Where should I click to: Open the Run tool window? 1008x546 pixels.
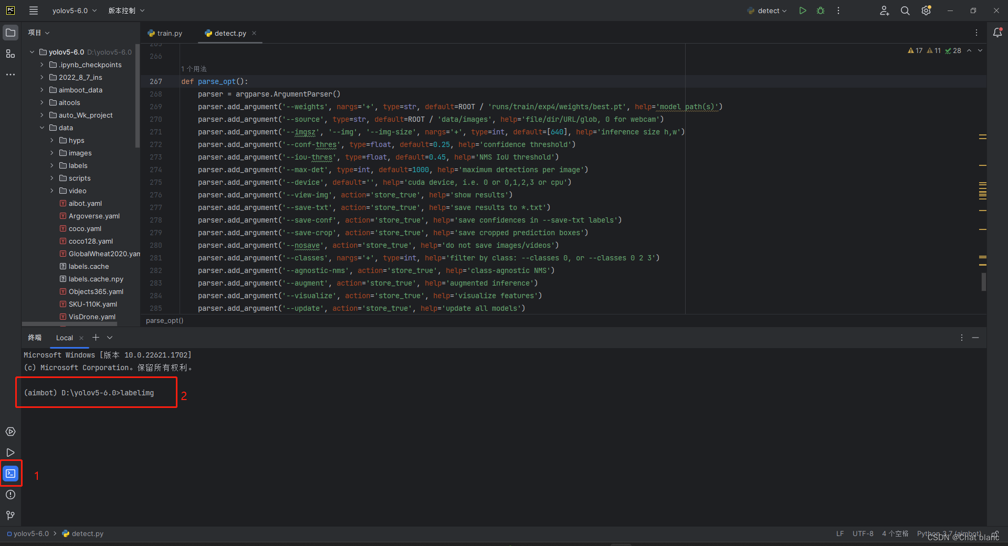point(10,453)
